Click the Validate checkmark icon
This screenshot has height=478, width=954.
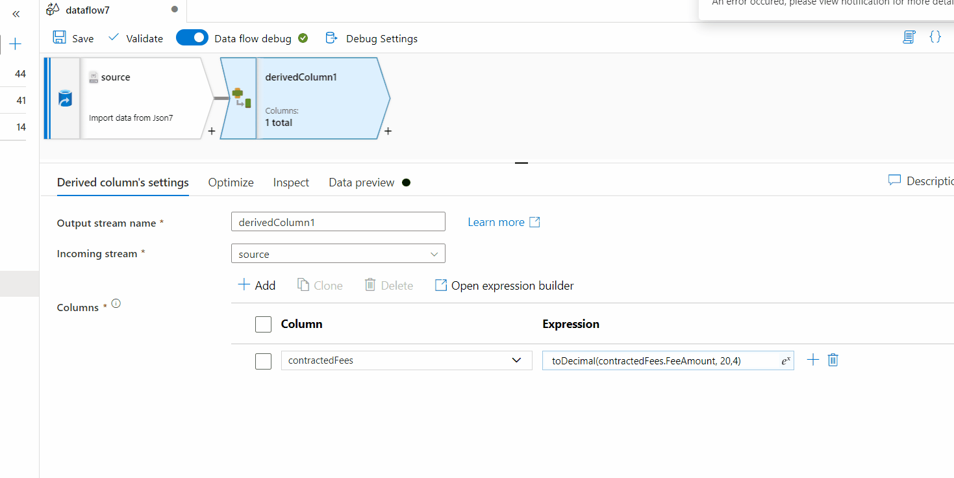[114, 38]
